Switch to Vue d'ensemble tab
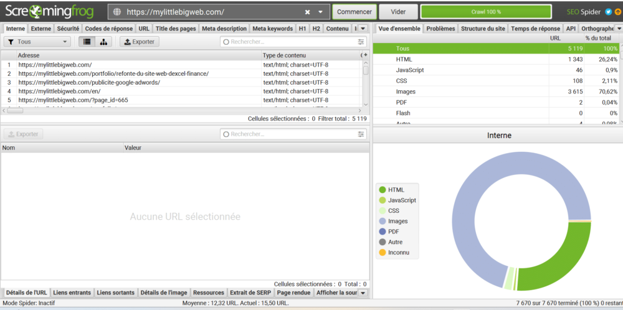Image resolution: width=623 pixels, height=310 pixels. (x=399, y=29)
